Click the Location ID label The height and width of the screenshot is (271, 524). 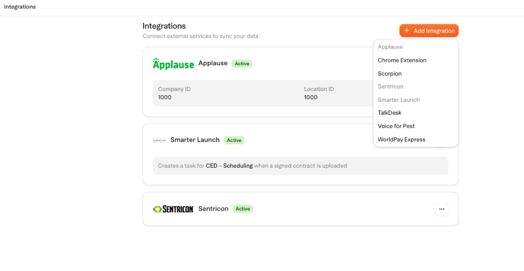[319, 89]
